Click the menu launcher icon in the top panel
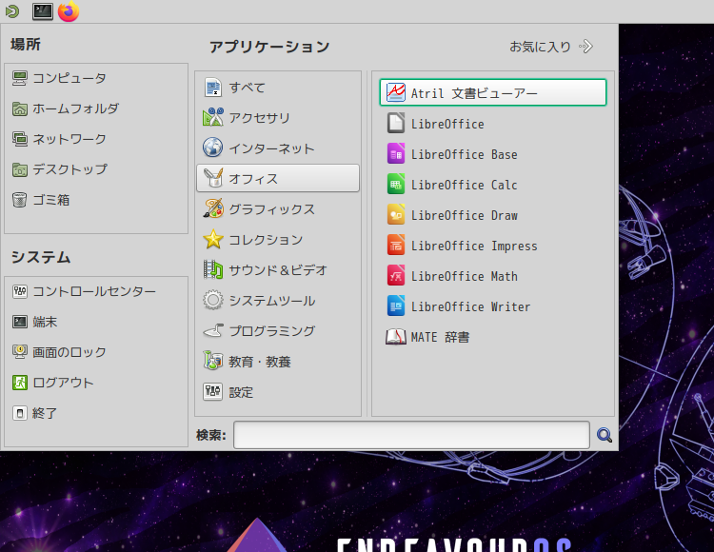714x552 pixels. click(x=12, y=10)
